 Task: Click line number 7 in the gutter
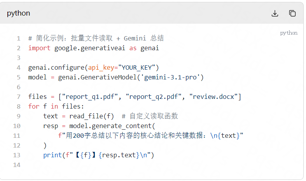[x=18, y=97]
